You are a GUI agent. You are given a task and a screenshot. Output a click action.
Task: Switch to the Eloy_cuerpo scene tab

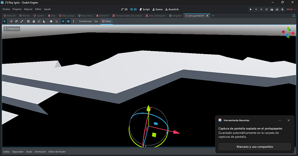tap(67, 16)
